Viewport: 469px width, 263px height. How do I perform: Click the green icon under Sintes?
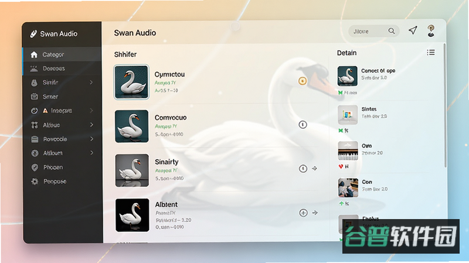341,131
